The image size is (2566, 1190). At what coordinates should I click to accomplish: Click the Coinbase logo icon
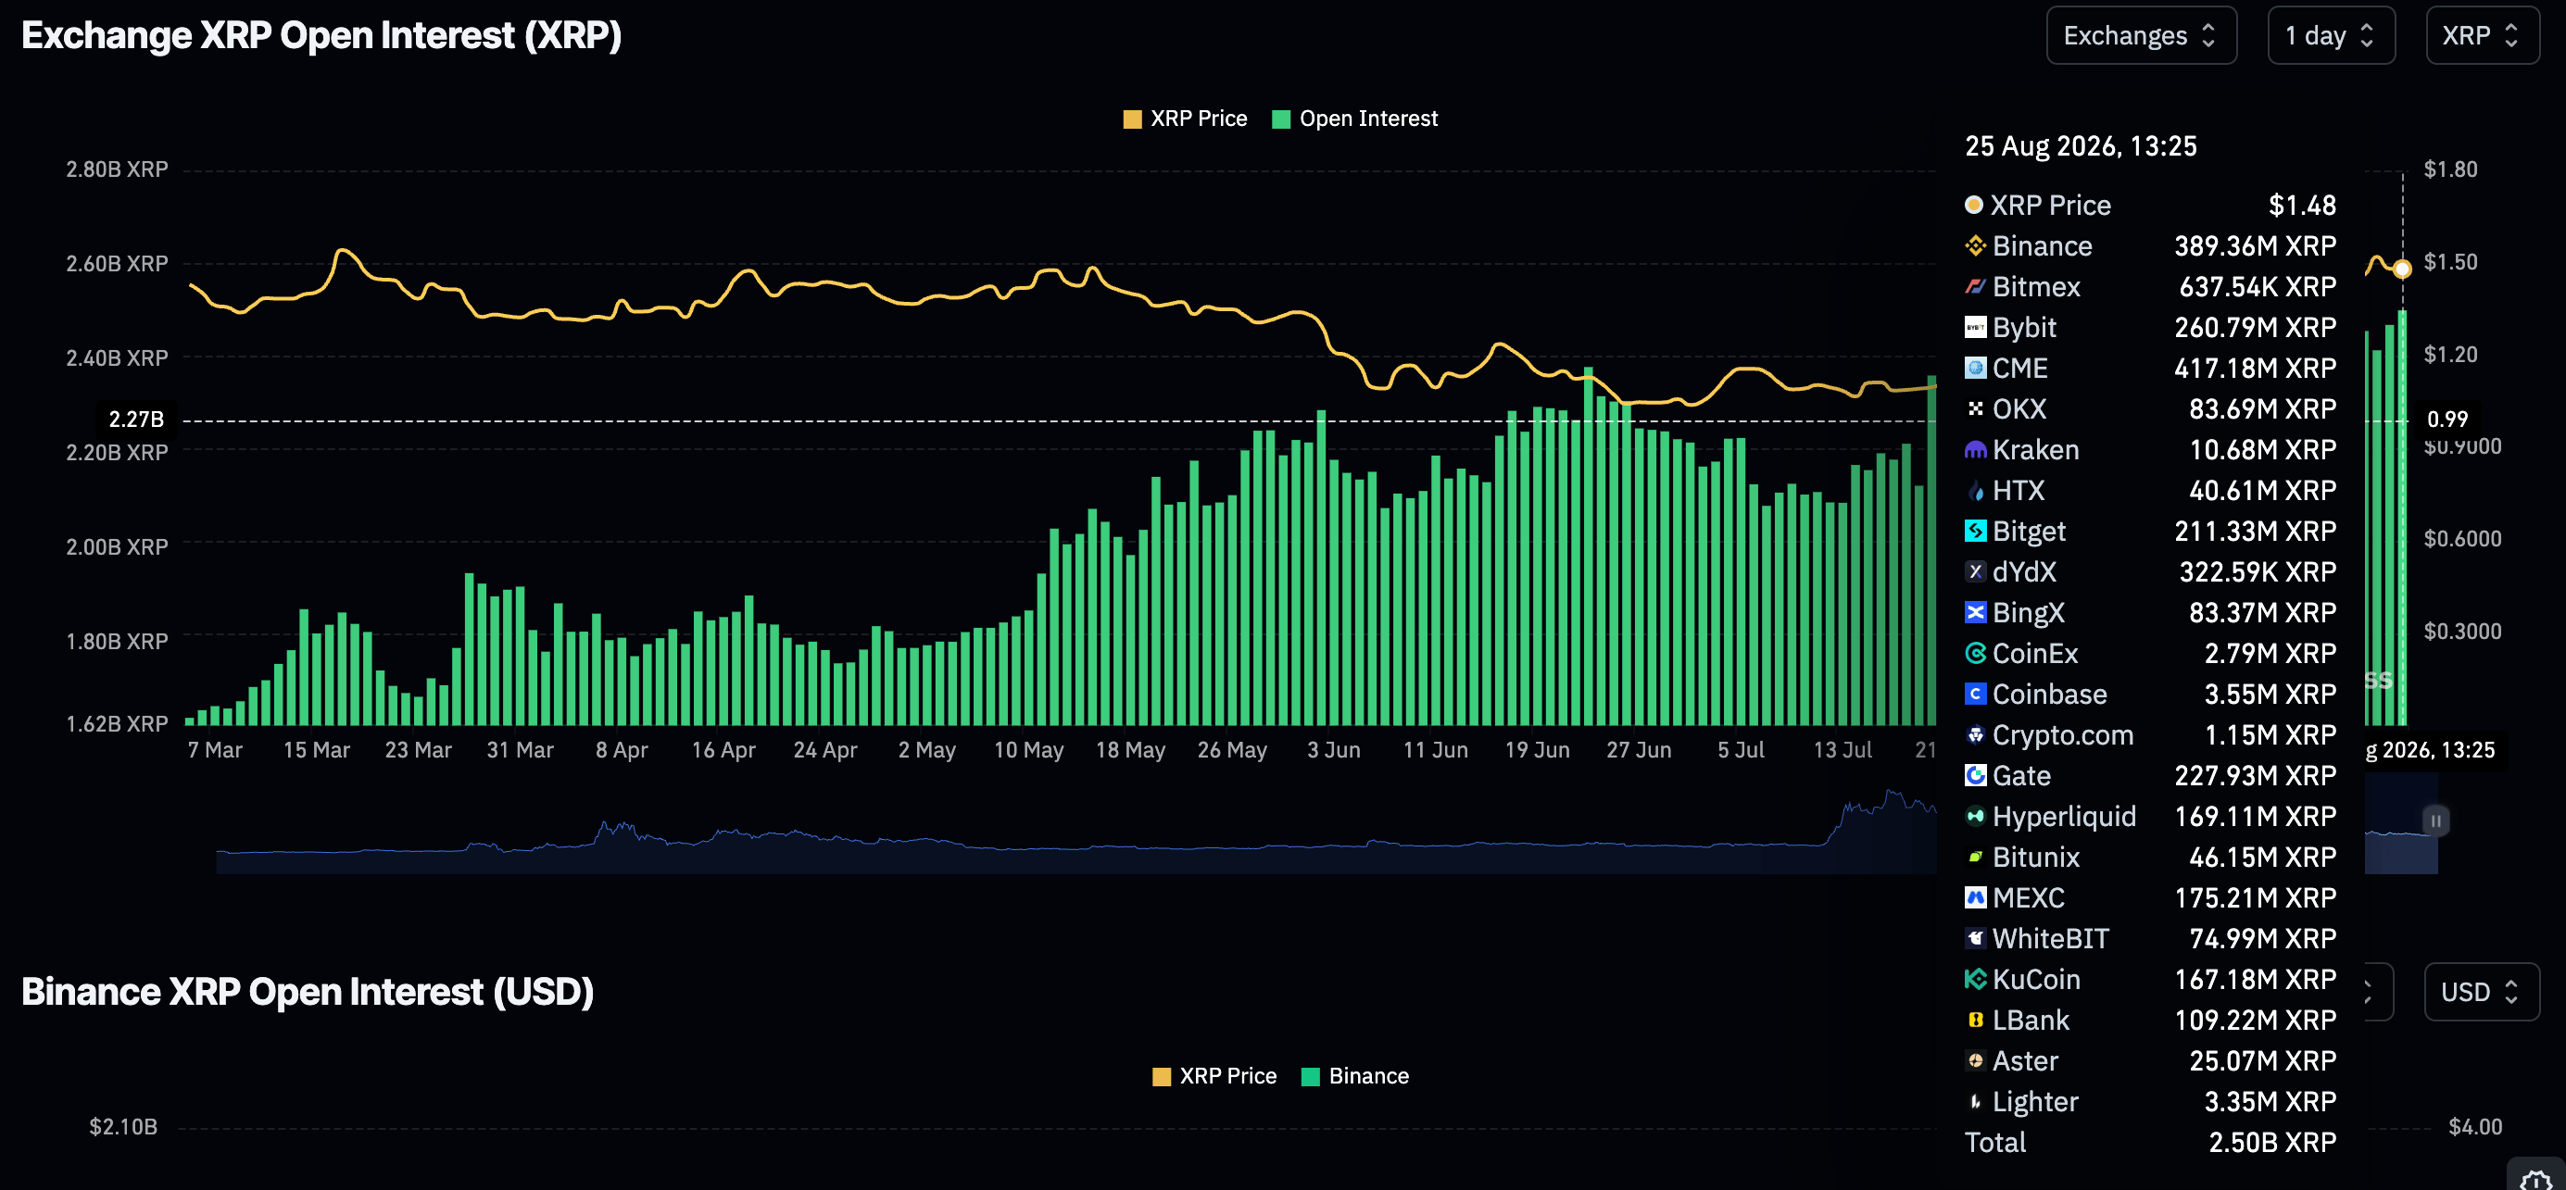(1974, 694)
